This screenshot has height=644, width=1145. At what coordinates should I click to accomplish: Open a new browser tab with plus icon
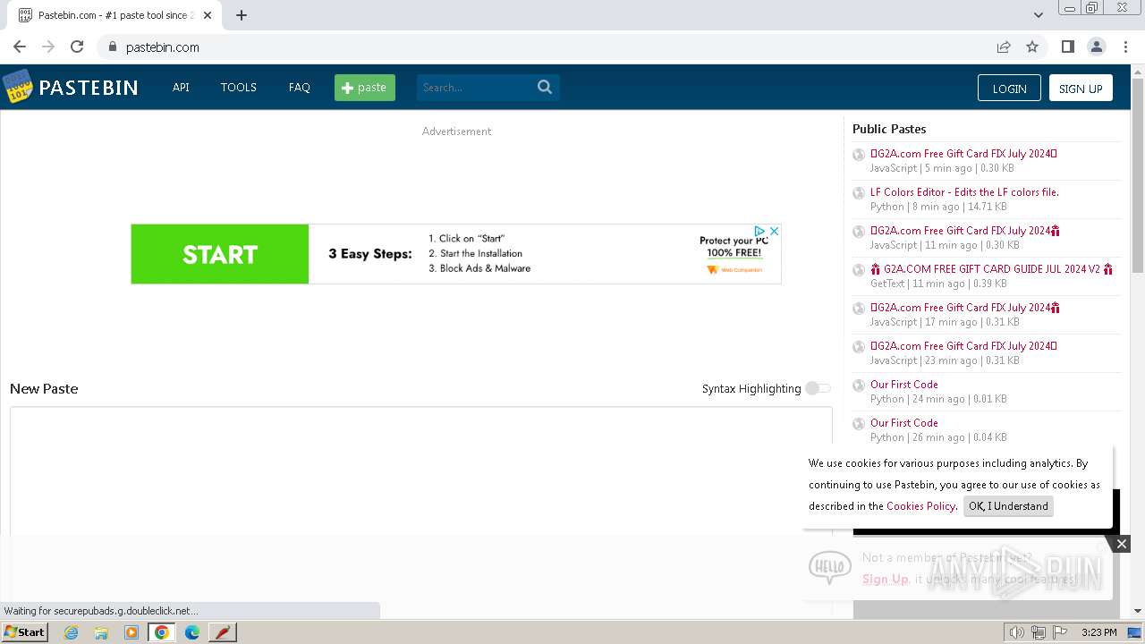242,15
